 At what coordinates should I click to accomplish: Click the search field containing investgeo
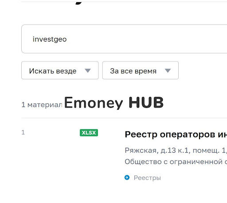[124, 39]
